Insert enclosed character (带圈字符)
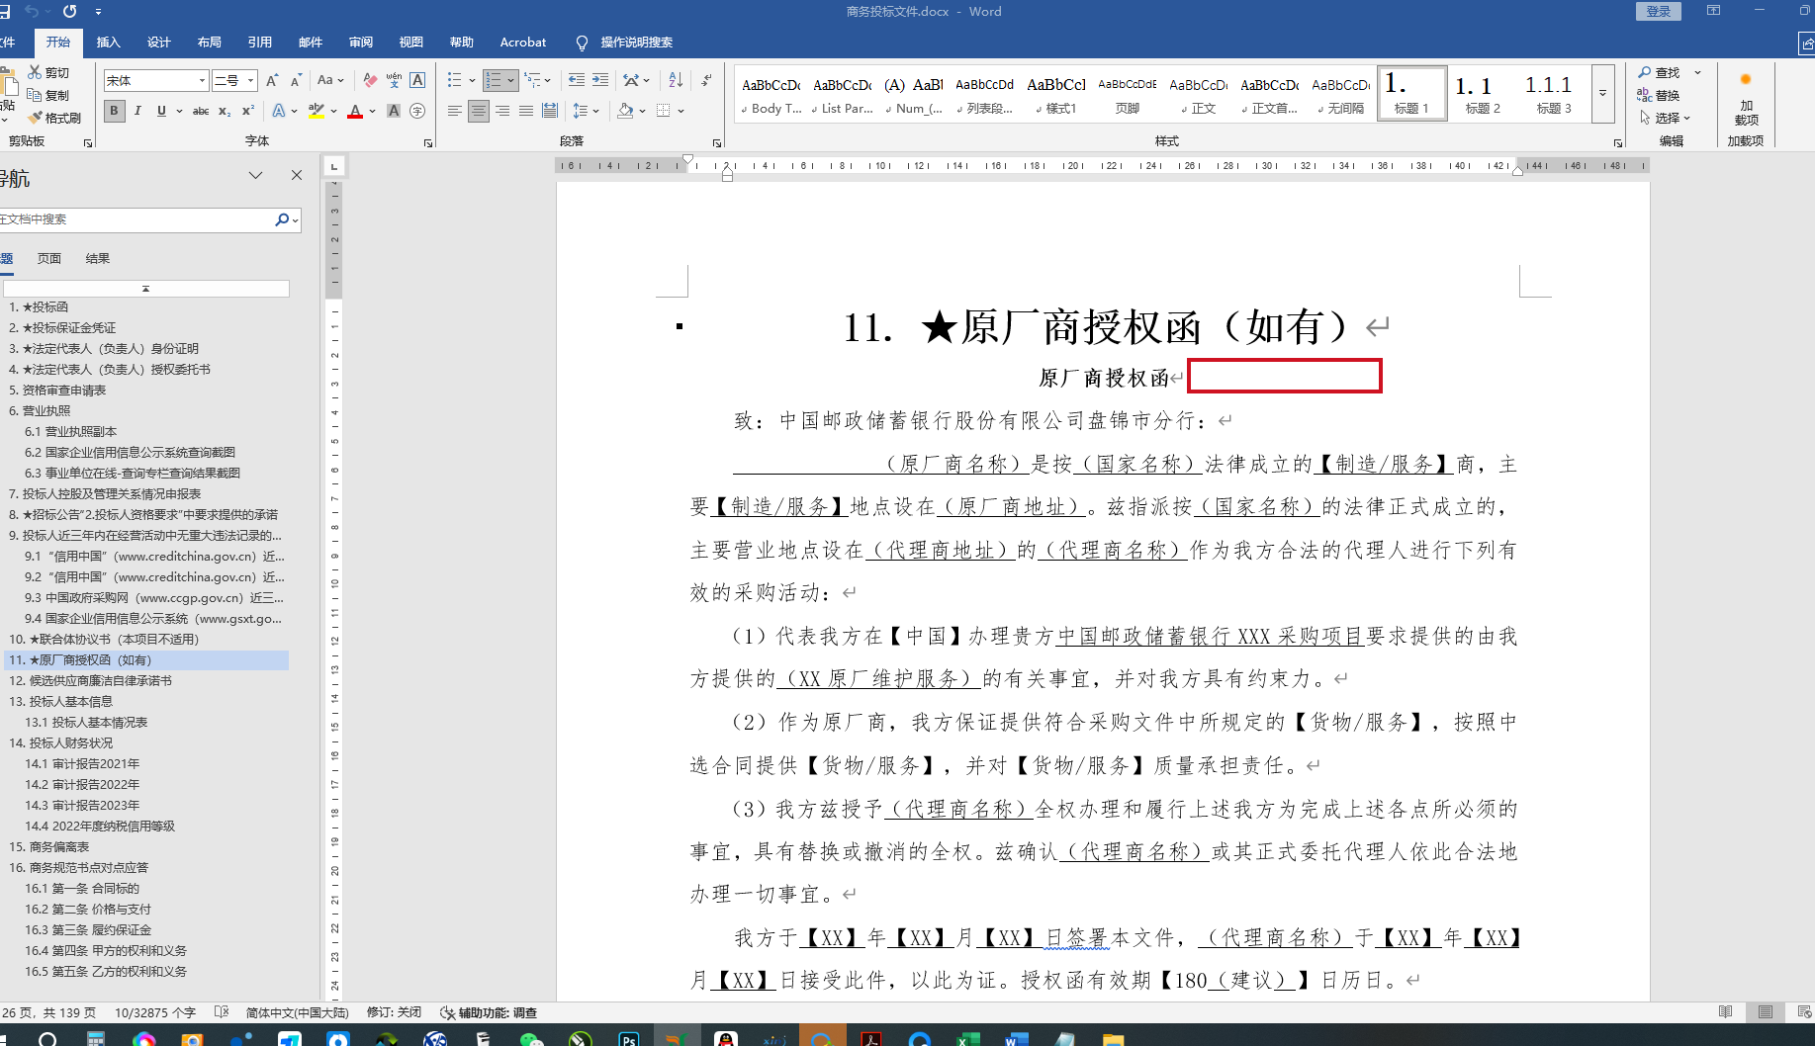This screenshot has height=1046, width=1815. (x=417, y=111)
